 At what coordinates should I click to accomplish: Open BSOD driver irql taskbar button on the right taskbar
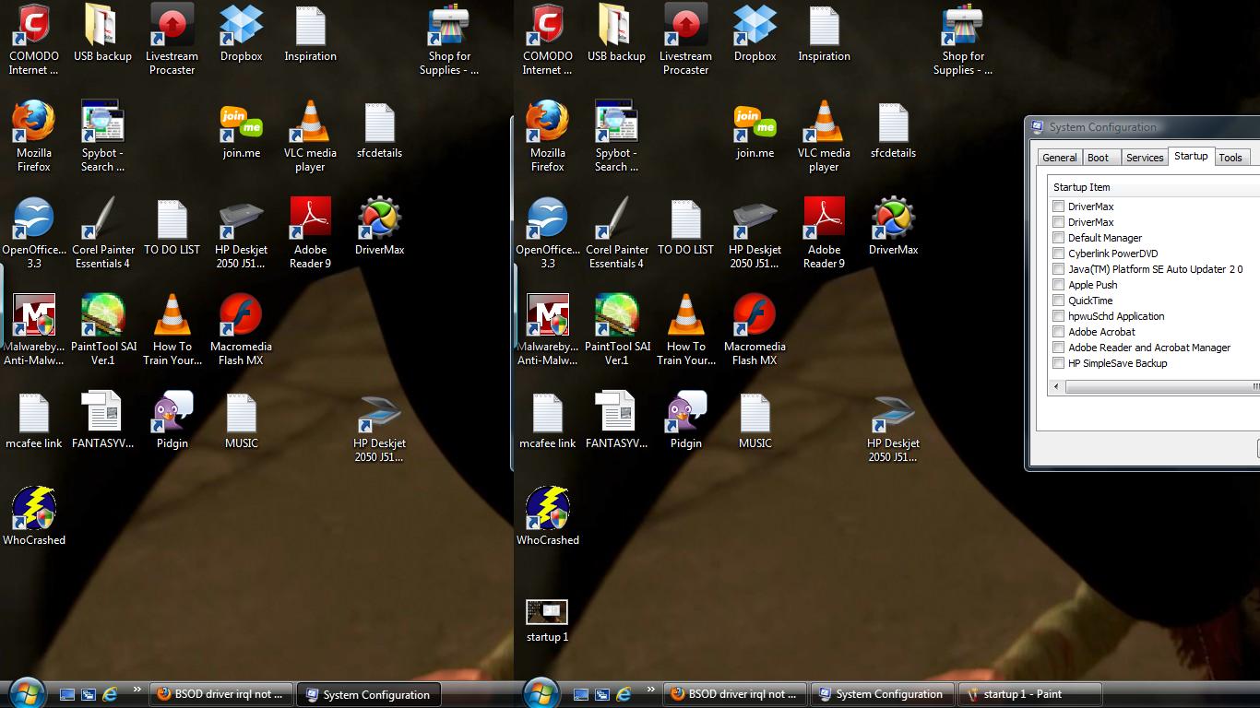[x=734, y=694]
